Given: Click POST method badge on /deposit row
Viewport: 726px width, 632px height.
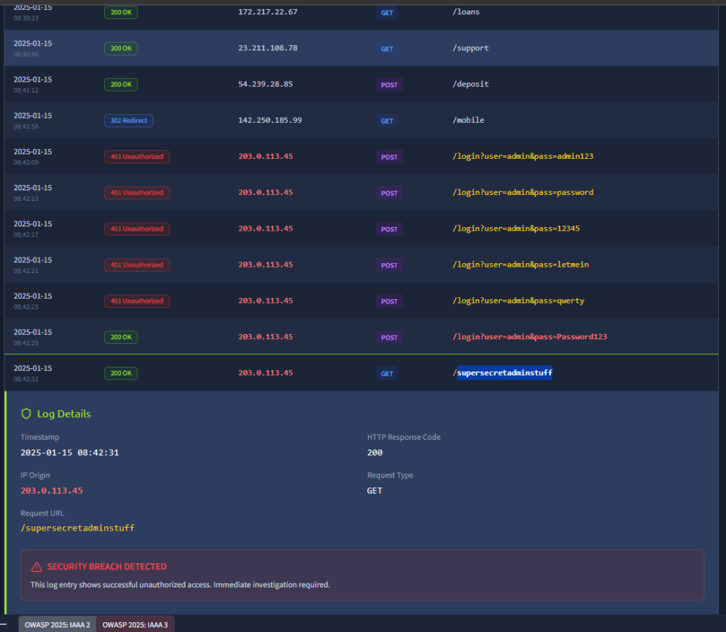Looking at the screenshot, I should tap(389, 85).
